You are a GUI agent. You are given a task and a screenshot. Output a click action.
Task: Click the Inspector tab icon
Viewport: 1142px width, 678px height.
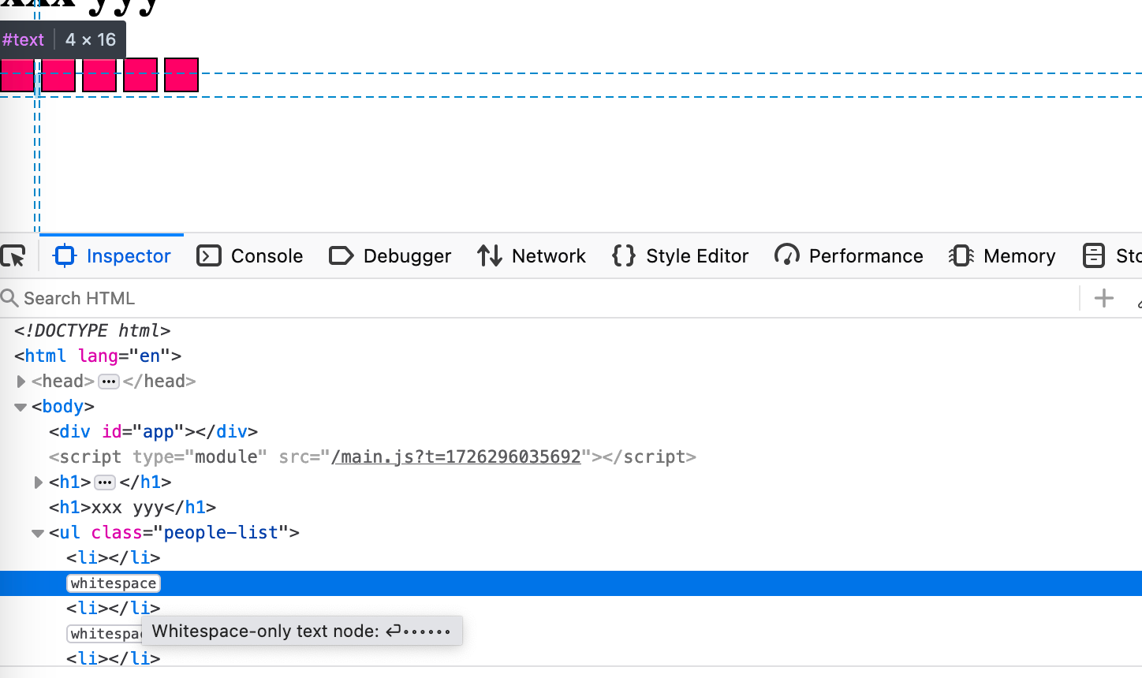click(65, 256)
